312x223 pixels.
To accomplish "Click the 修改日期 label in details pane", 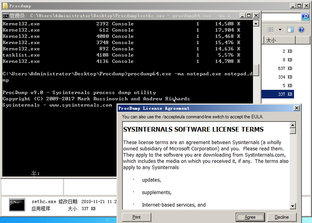I will 69,202.
